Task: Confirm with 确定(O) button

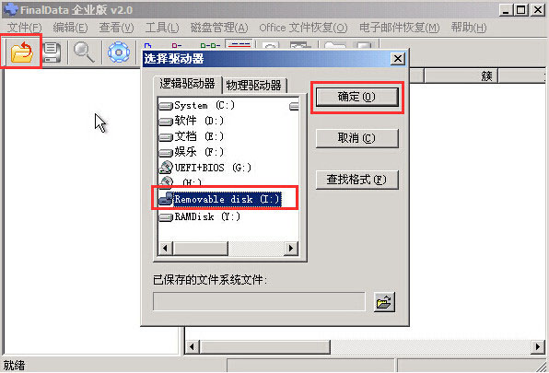Action: [357, 97]
